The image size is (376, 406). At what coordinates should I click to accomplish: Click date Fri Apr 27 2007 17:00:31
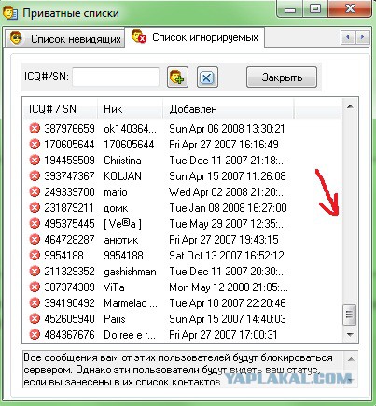coord(223,335)
